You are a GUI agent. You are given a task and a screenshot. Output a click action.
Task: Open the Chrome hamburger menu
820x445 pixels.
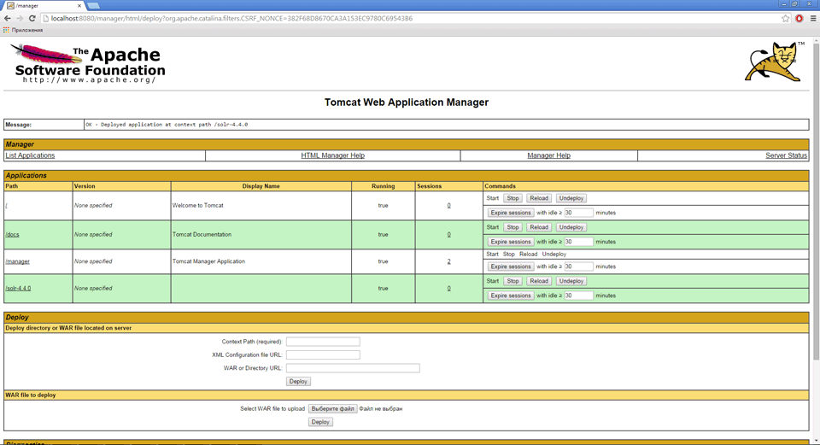(x=812, y=18)
